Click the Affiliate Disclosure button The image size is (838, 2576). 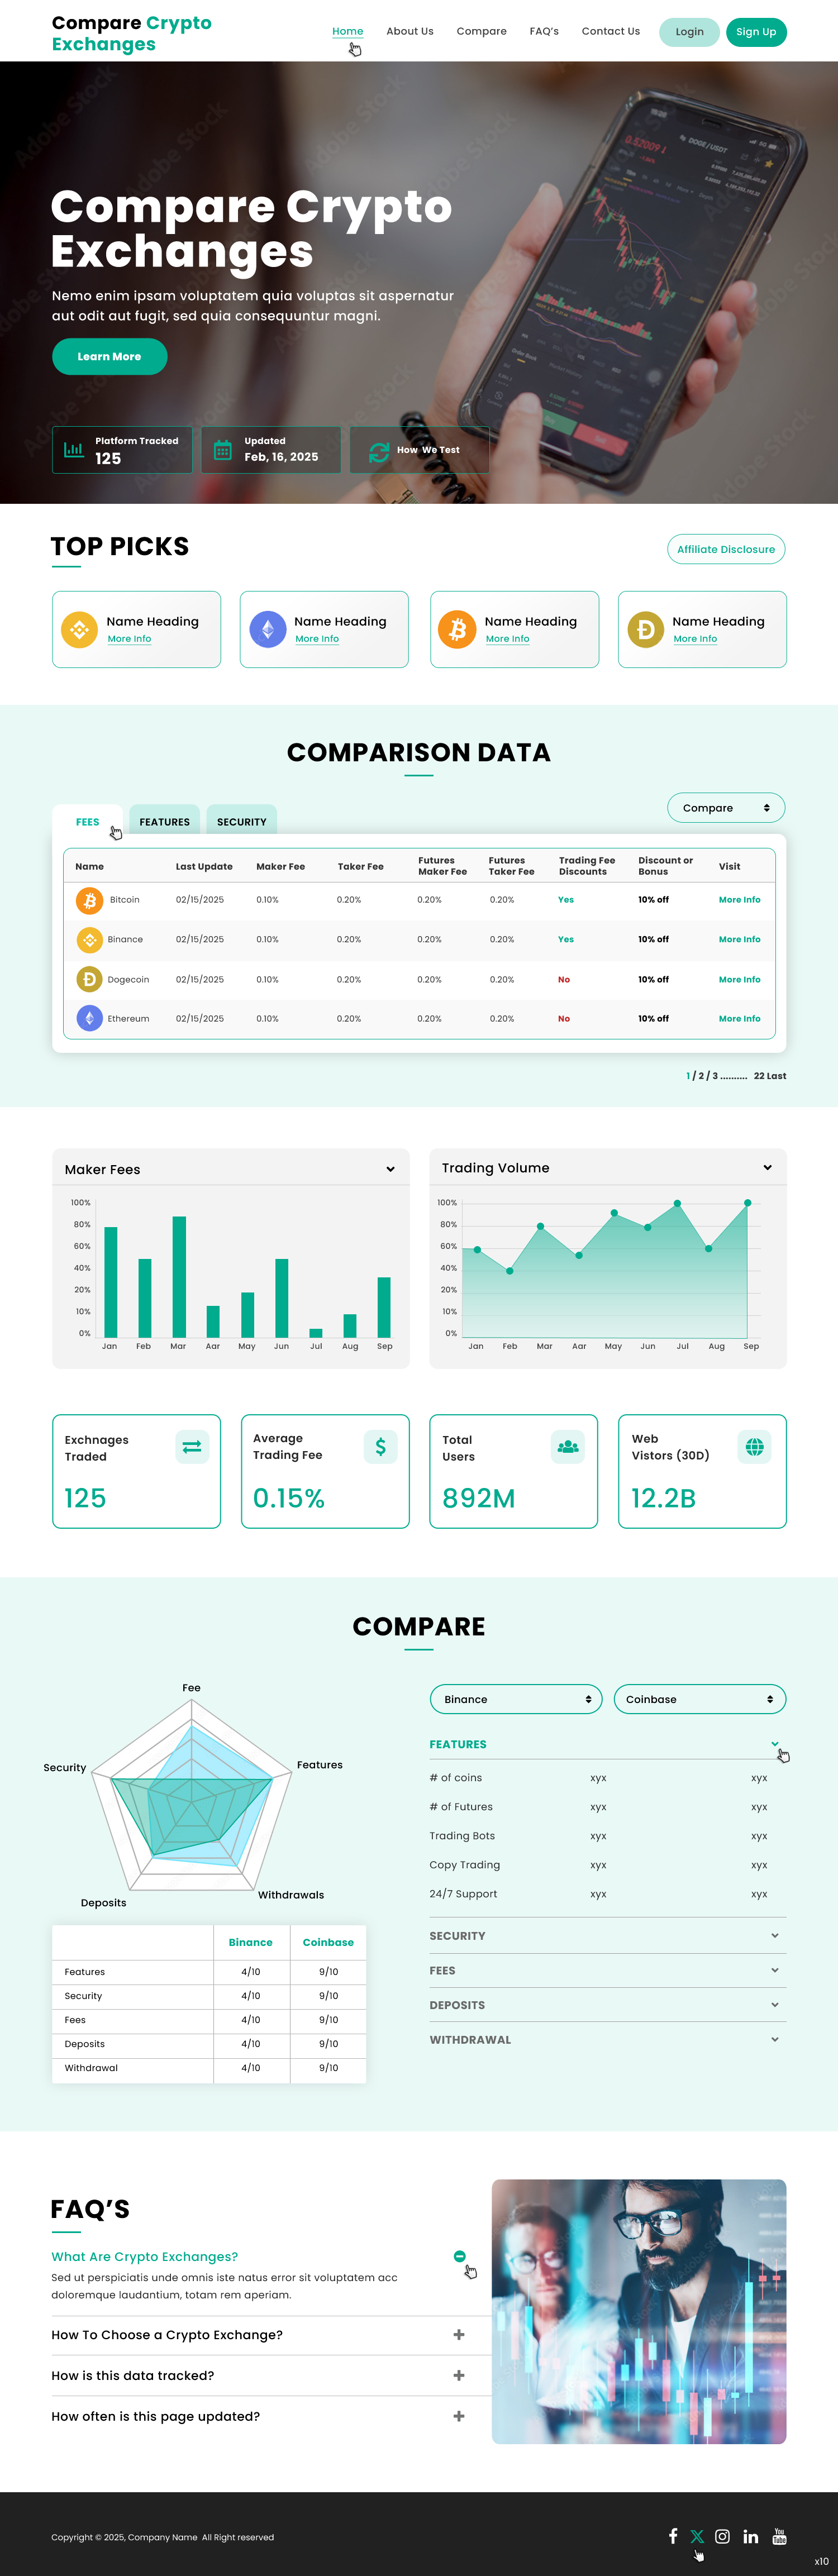pyautogui.click(x=726, y=549)
